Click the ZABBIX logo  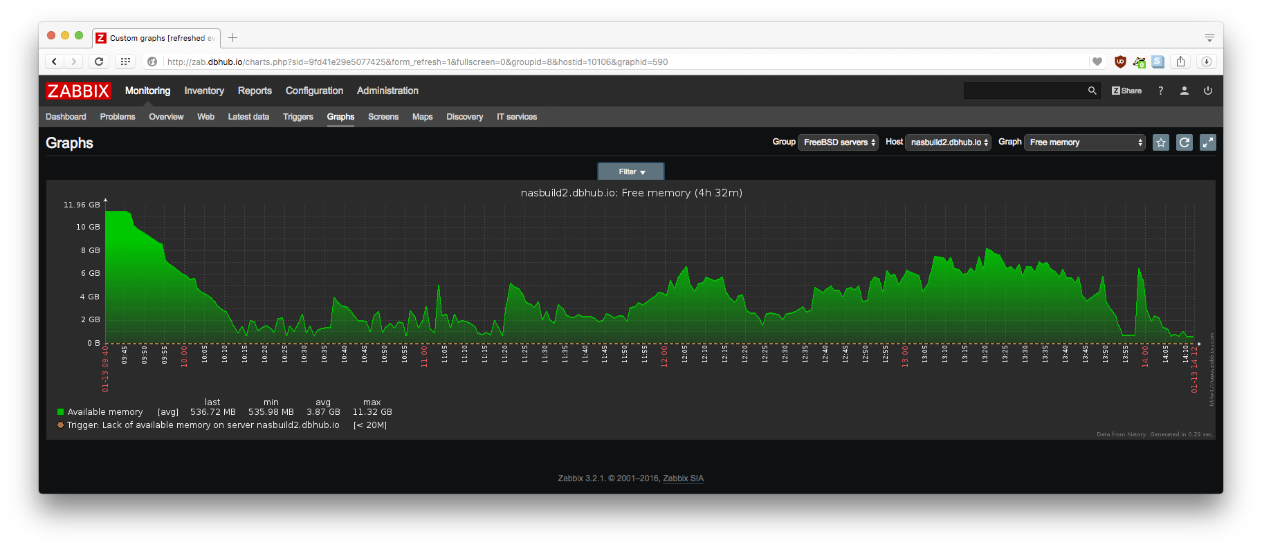click(x=78, y=91)
